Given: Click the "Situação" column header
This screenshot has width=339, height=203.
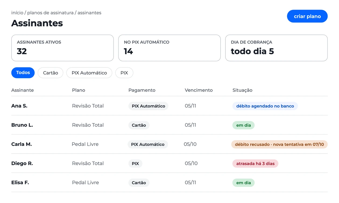Looking at the screenshot, I should point(242,90).
